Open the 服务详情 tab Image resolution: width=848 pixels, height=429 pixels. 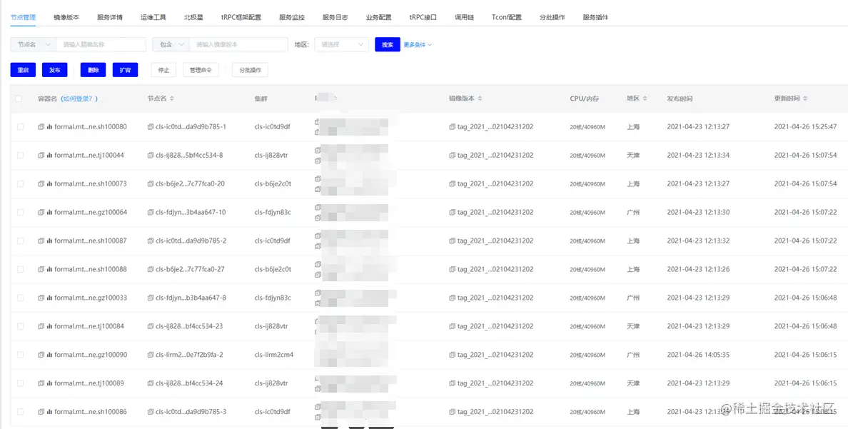coord(110,17)
